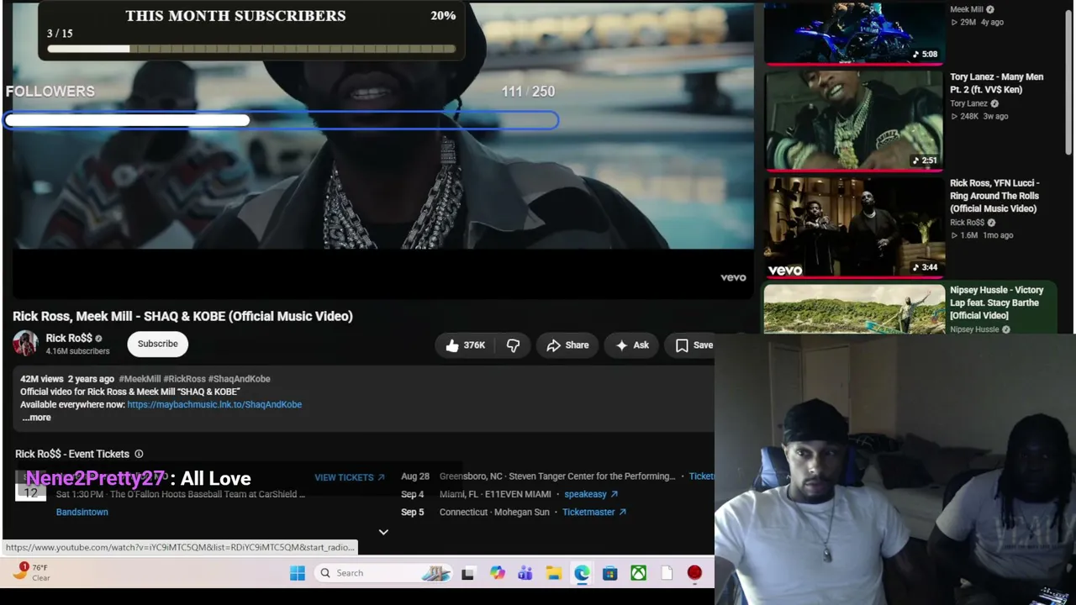Open Microsoft Store from the taskbar
The height and width of the screenshot is (605, 1076).
point(610,573)
